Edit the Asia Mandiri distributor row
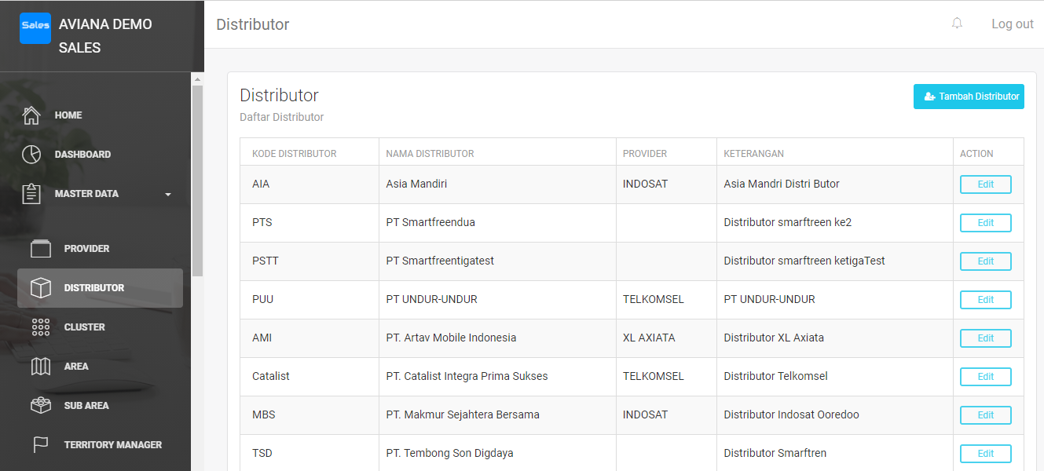This screenshot has height=471, width=1044. point(985,184)
